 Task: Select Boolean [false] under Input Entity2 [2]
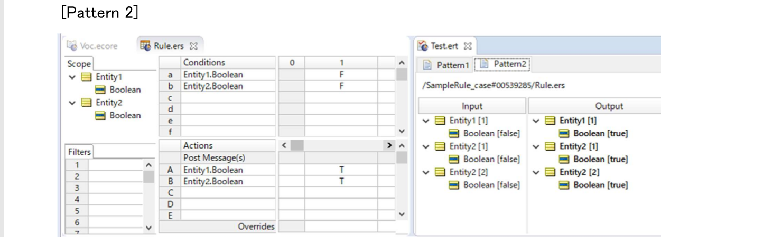pyautogui.click(x=491, y=185)
